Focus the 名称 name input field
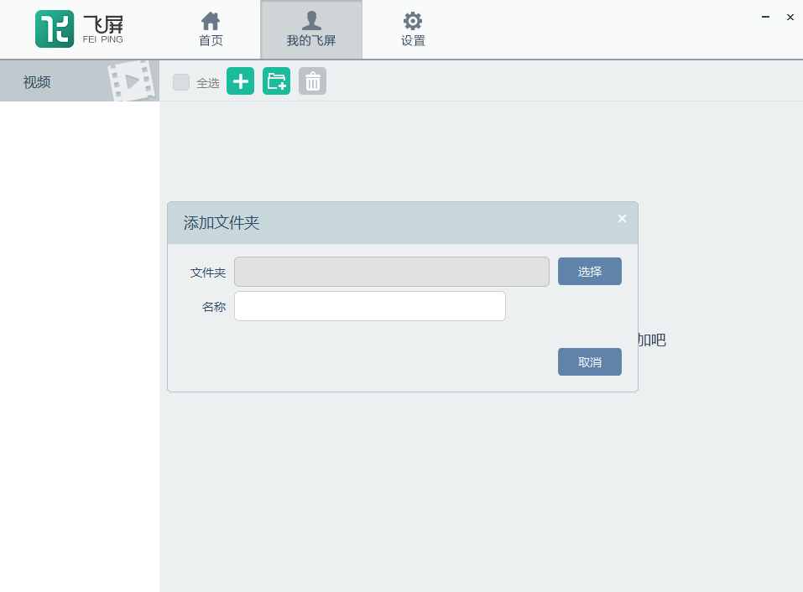The height and width of the screenshot is (592, 803). (x=370, y=306)
